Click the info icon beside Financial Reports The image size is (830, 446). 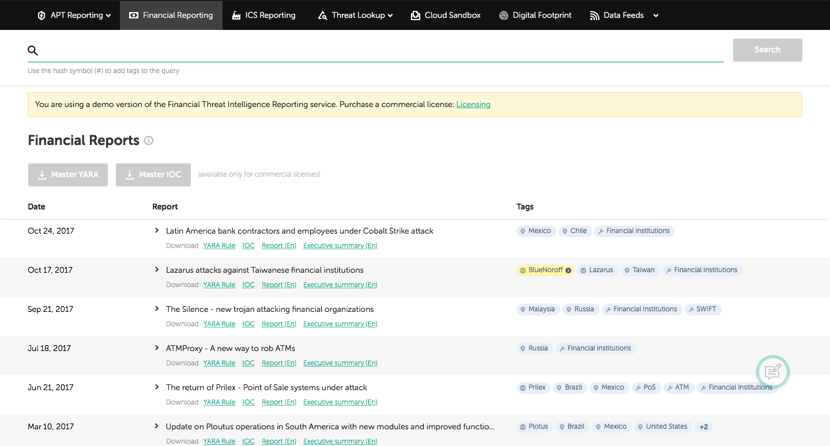click(149, 140)
